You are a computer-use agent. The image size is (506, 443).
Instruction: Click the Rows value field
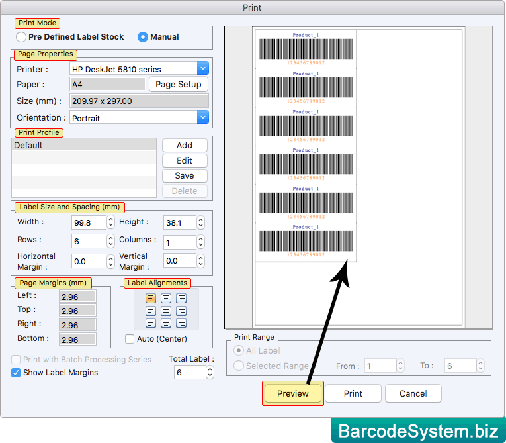(89, 241)
